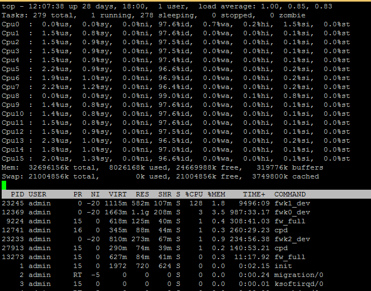Screen dimensions: 371x291
Task: Click the 987:33.17 TIME+ value
Action: [x=250, y=212]
